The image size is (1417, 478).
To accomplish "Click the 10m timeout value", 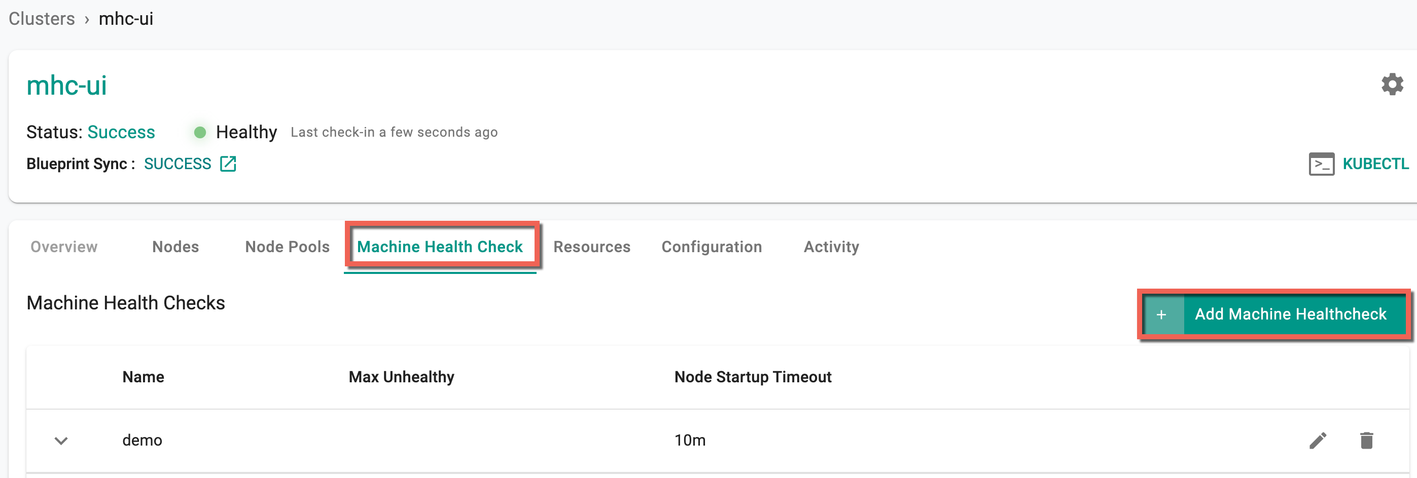I will coord(690,441).
